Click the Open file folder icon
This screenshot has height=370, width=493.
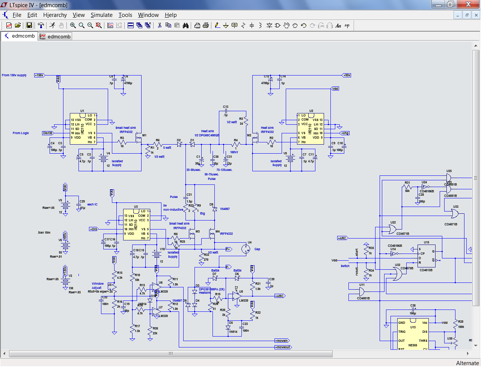(x=18, y=25)
